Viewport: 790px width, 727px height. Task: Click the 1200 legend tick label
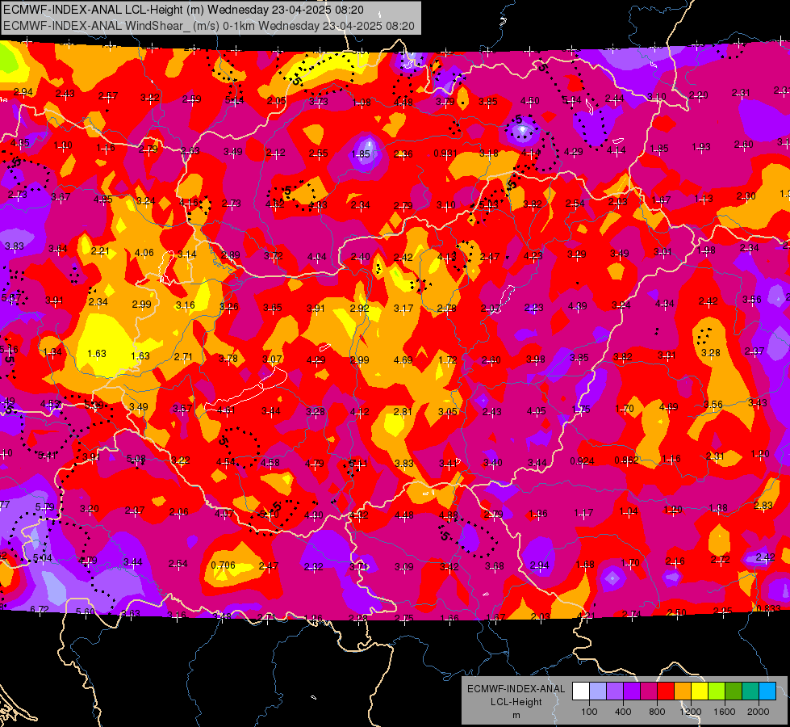coord(690,712)
